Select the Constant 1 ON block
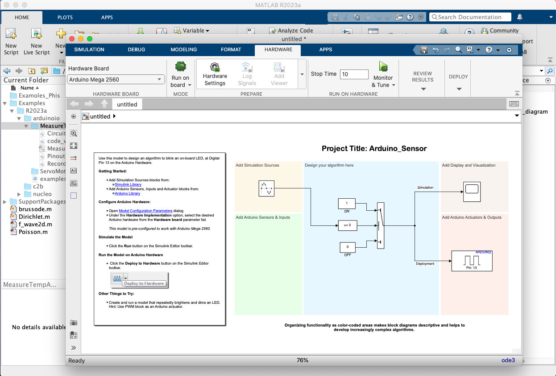Image resolution: width=556 pixels, height=376 pixels. click(347, 204)
